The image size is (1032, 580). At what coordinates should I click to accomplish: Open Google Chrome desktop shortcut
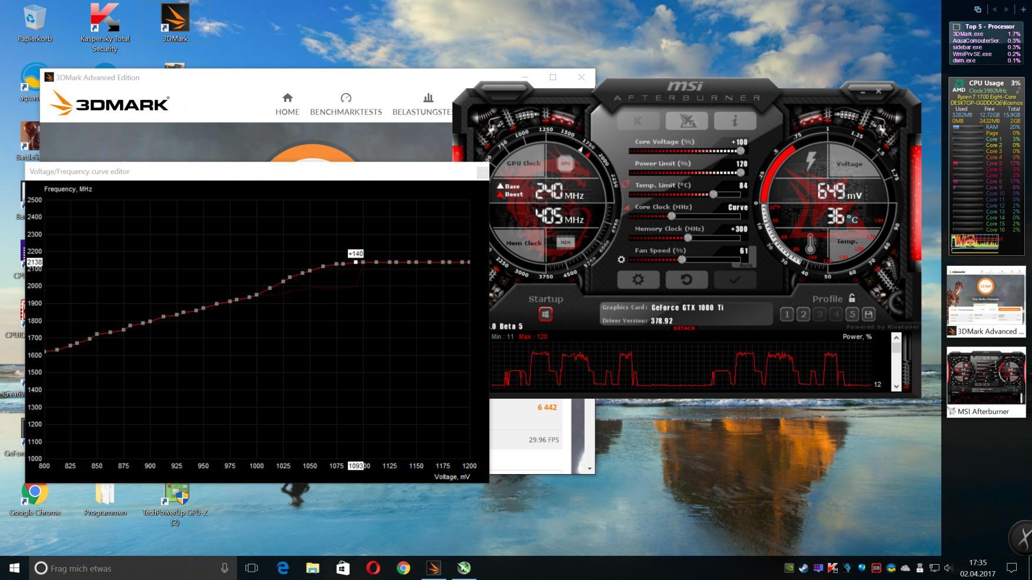35,499
